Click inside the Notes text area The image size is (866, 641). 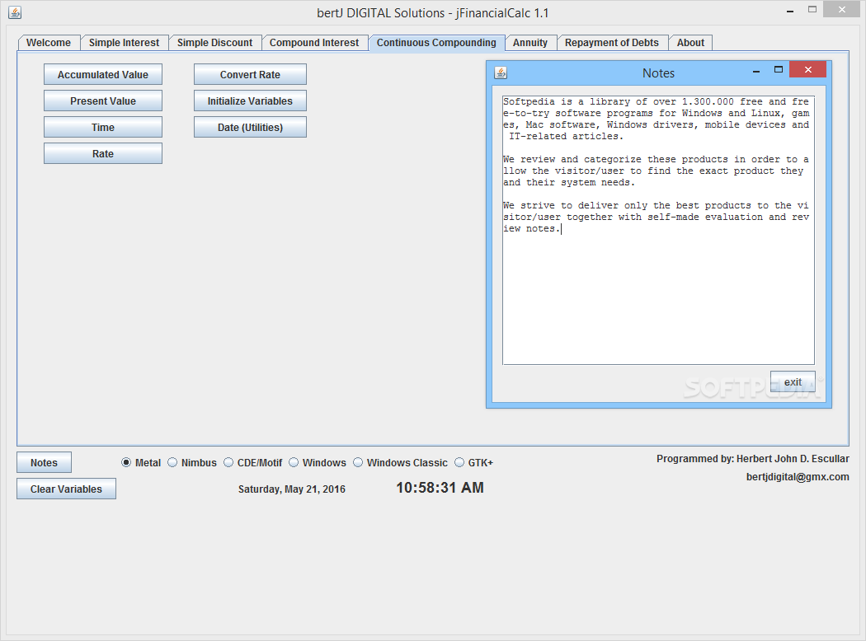(x=658, y=231)
